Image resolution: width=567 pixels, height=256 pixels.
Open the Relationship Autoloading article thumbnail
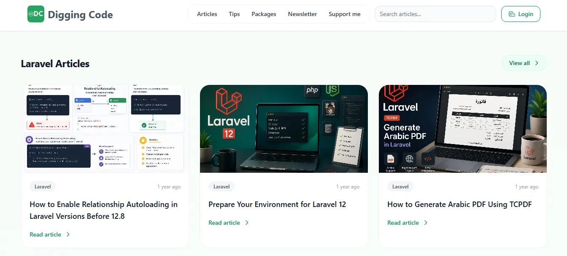pos(105,129)
